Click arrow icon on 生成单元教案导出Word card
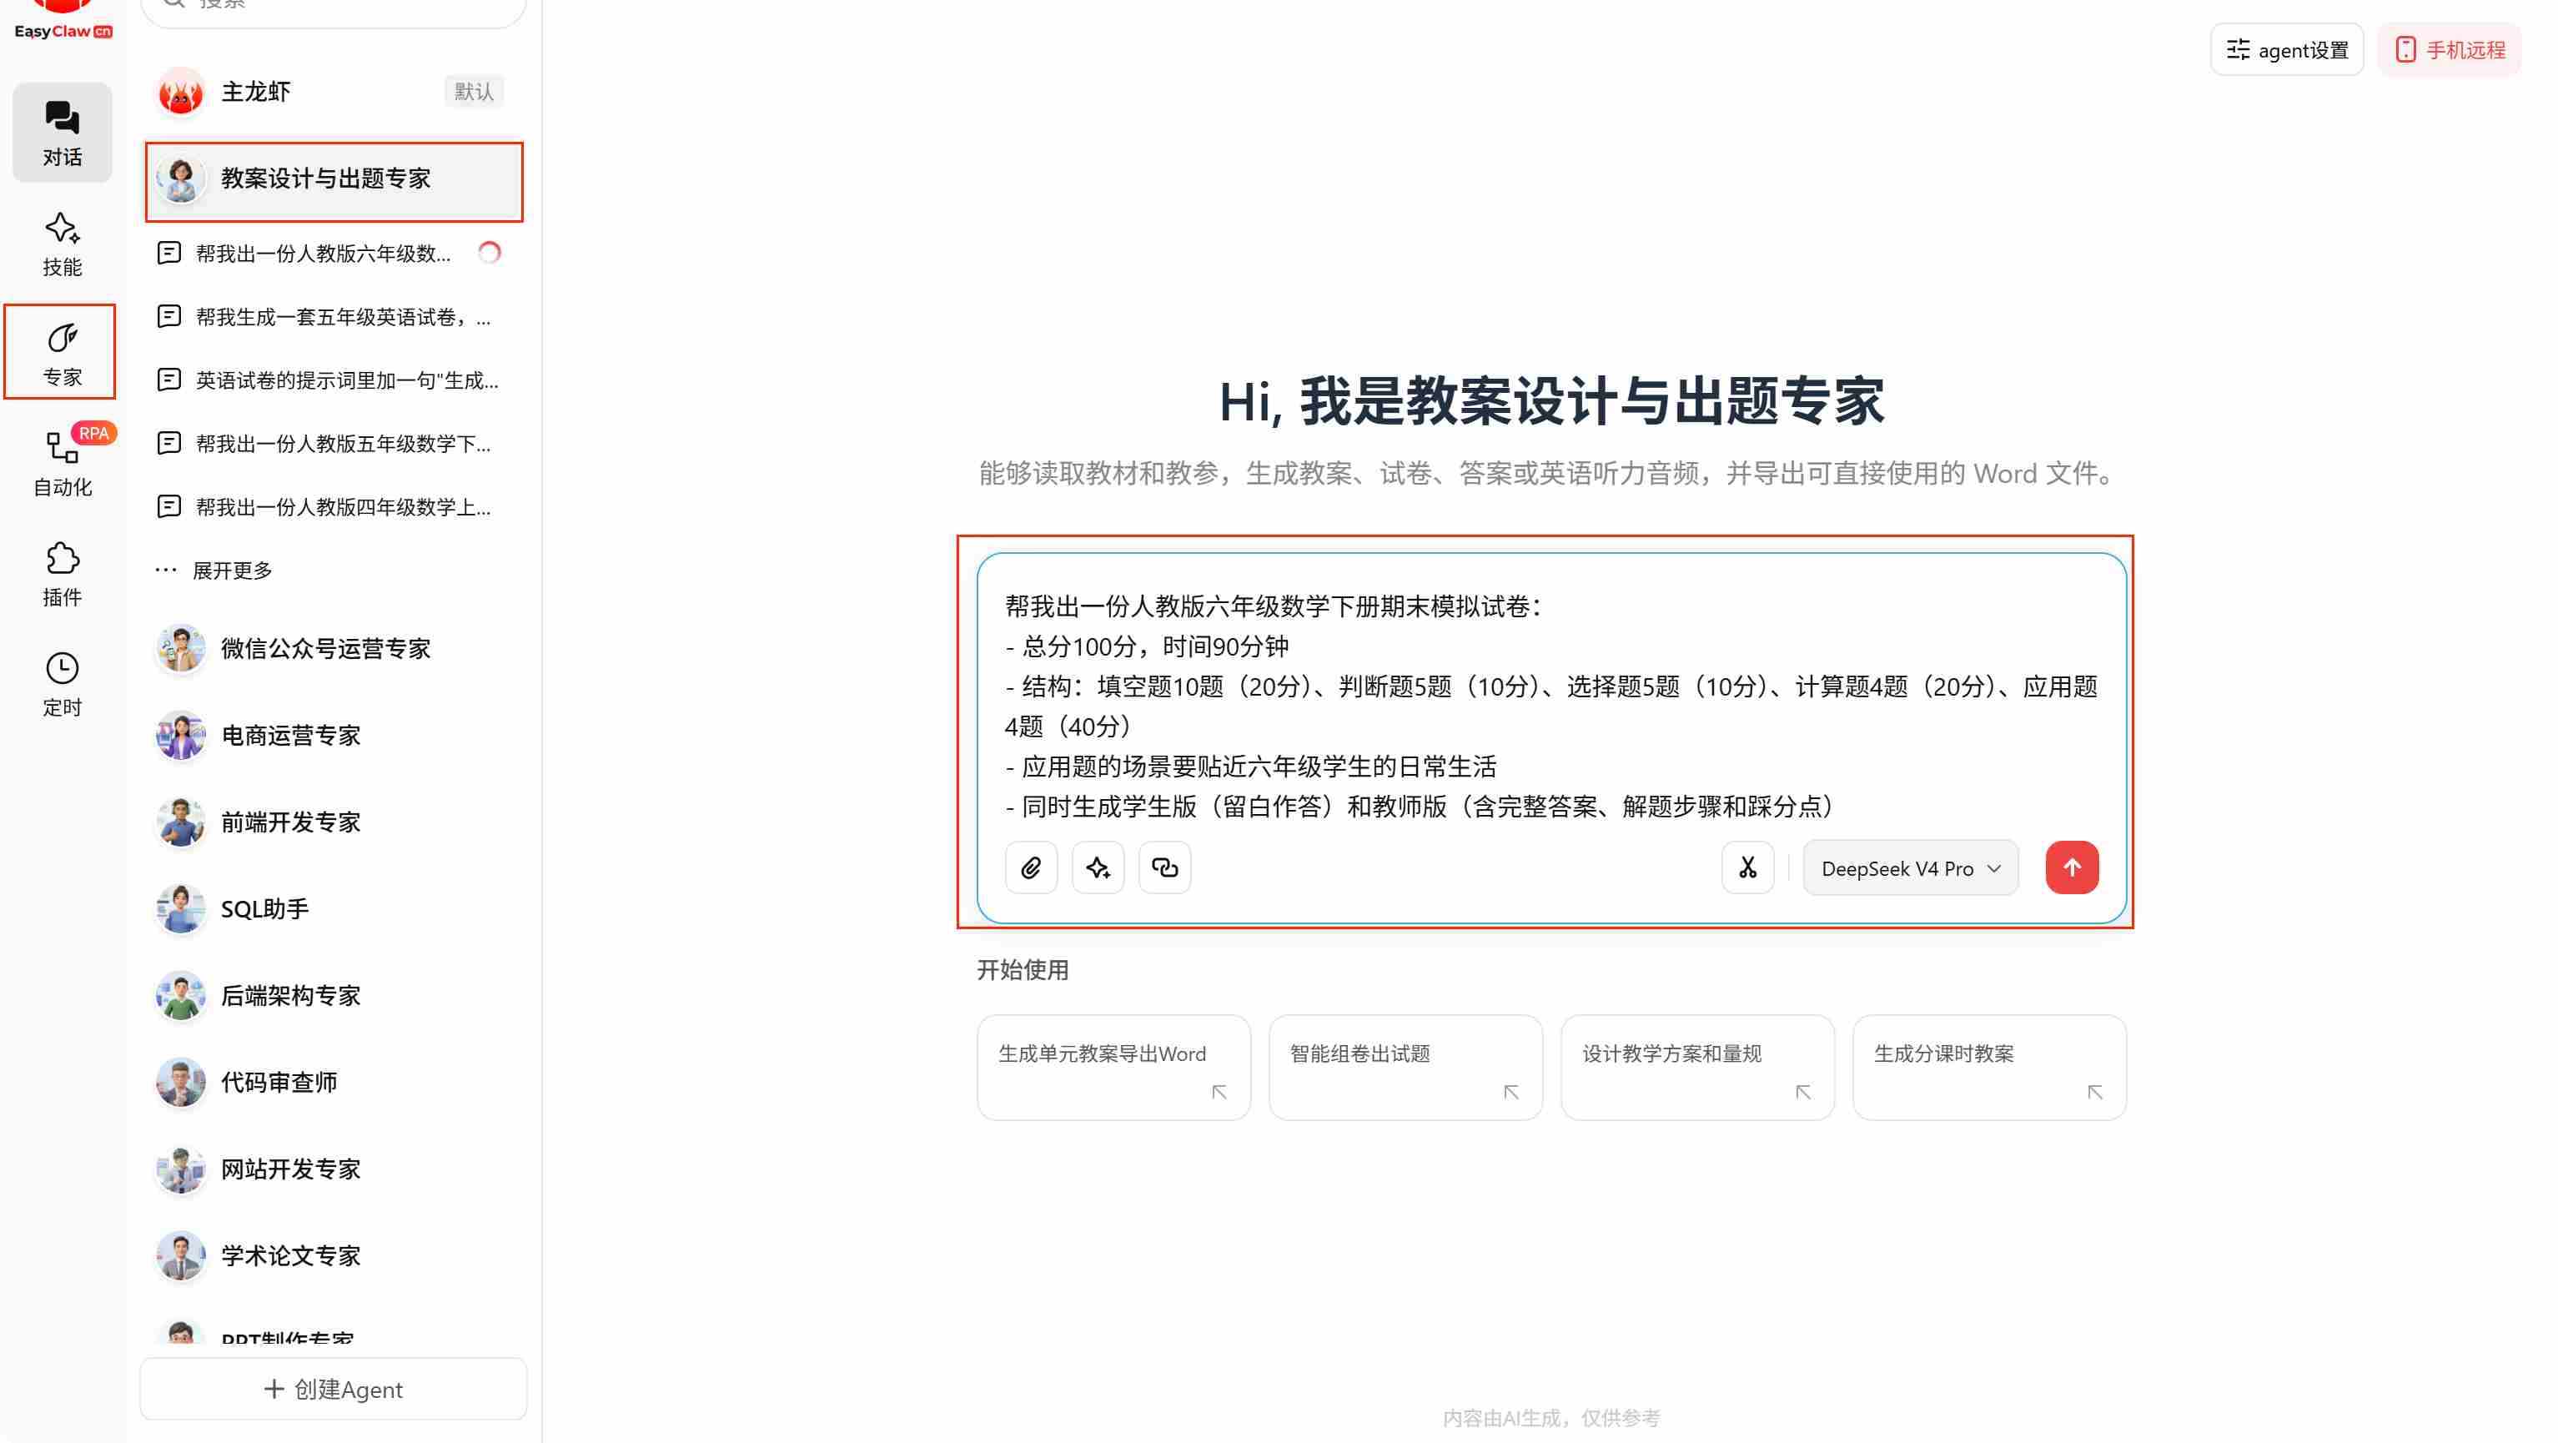2558x1443 pixels. pyautogui.click(x=1219, y=1093)
